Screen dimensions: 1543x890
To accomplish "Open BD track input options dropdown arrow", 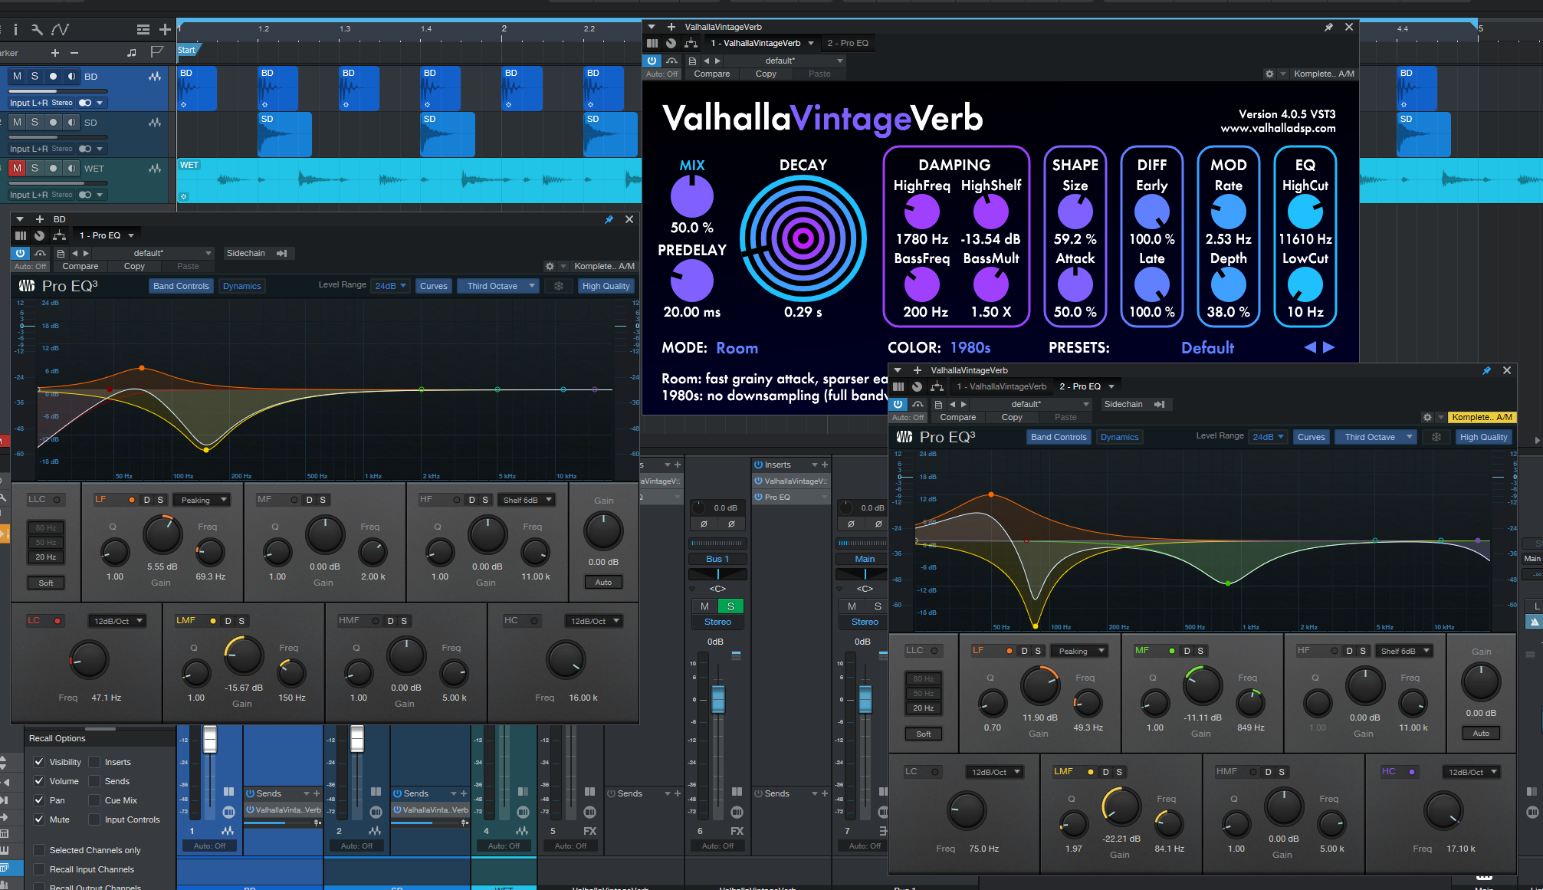I will [x=100, y=103].
